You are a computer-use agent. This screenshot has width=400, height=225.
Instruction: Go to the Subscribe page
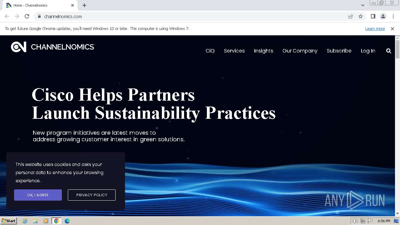coord(339,51)
